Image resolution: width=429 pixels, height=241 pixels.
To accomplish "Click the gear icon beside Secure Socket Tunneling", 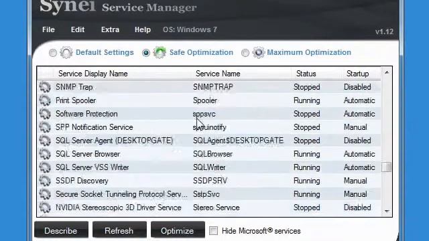I will point(45,194).
